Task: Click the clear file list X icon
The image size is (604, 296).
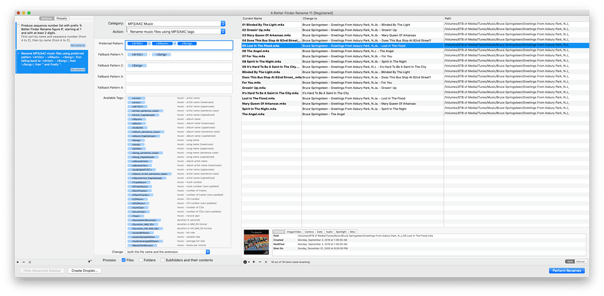Action: (x=266, y=261)
